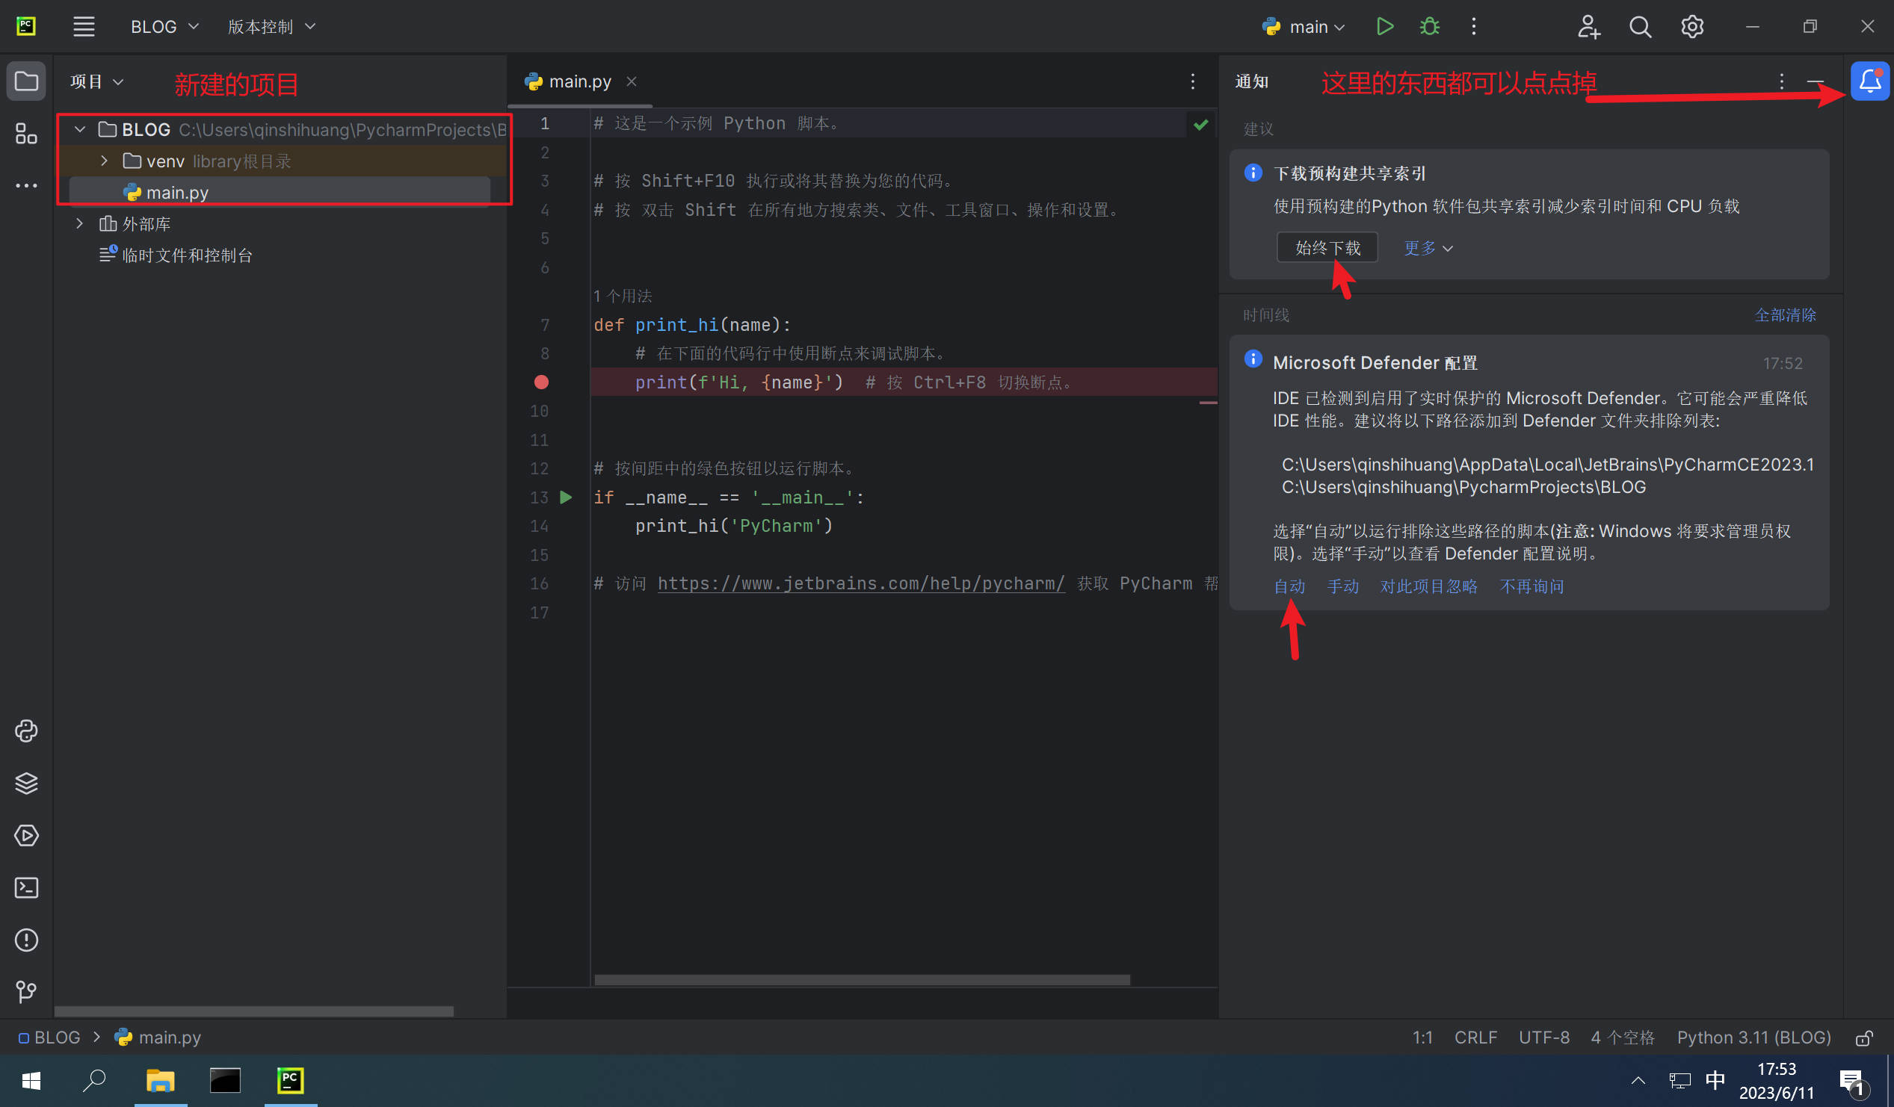Image resolution: width=1894 pixels, height=1107 pixels.
Task: Open the 项目 view dropdown
Action: point(96,81)
